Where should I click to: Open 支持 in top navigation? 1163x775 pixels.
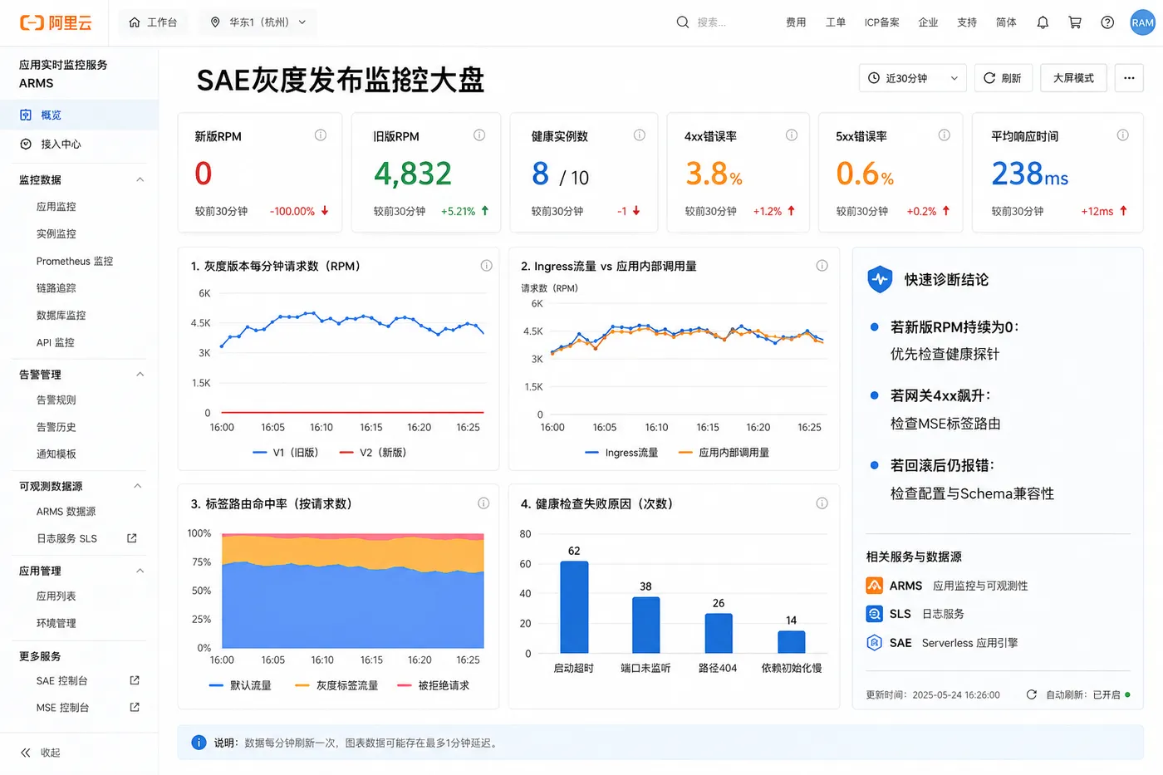967,22
